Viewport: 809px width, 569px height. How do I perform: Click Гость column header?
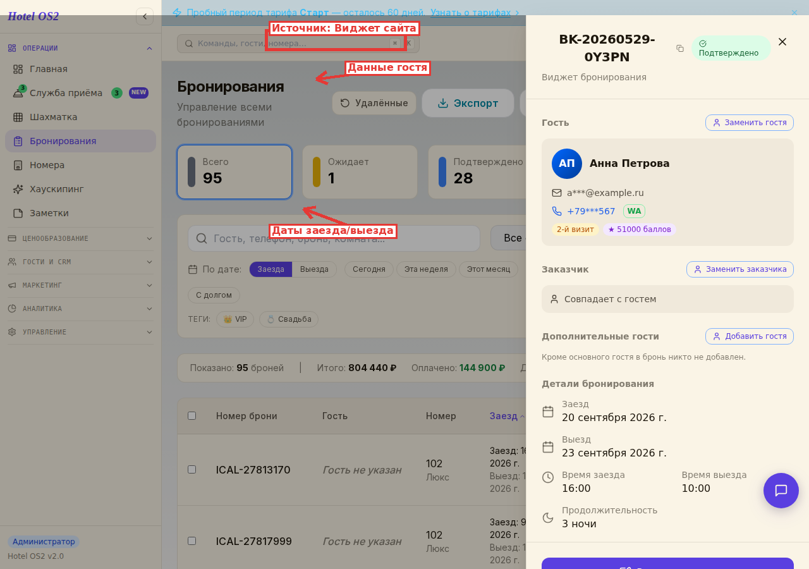335,416
